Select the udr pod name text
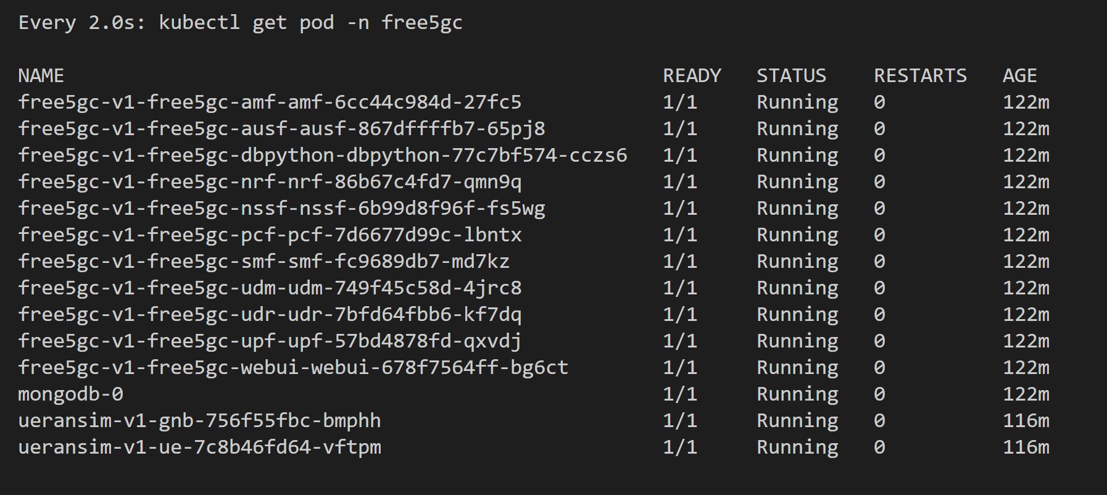Screen dimensions: 1107x495 [270, 315]
